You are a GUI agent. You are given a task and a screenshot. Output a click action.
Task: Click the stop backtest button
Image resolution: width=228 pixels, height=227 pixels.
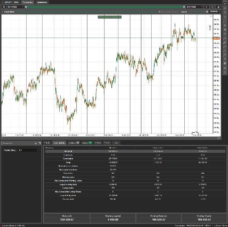click(x=212, y=7)
